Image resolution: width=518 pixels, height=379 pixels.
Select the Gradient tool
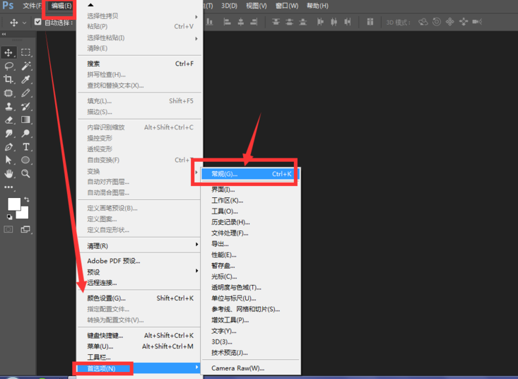(25, 119)
